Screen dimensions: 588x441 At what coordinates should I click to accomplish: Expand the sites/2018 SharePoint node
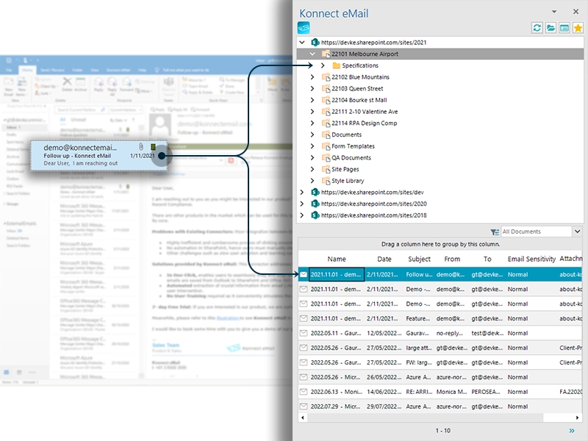(x=302, y=215)
